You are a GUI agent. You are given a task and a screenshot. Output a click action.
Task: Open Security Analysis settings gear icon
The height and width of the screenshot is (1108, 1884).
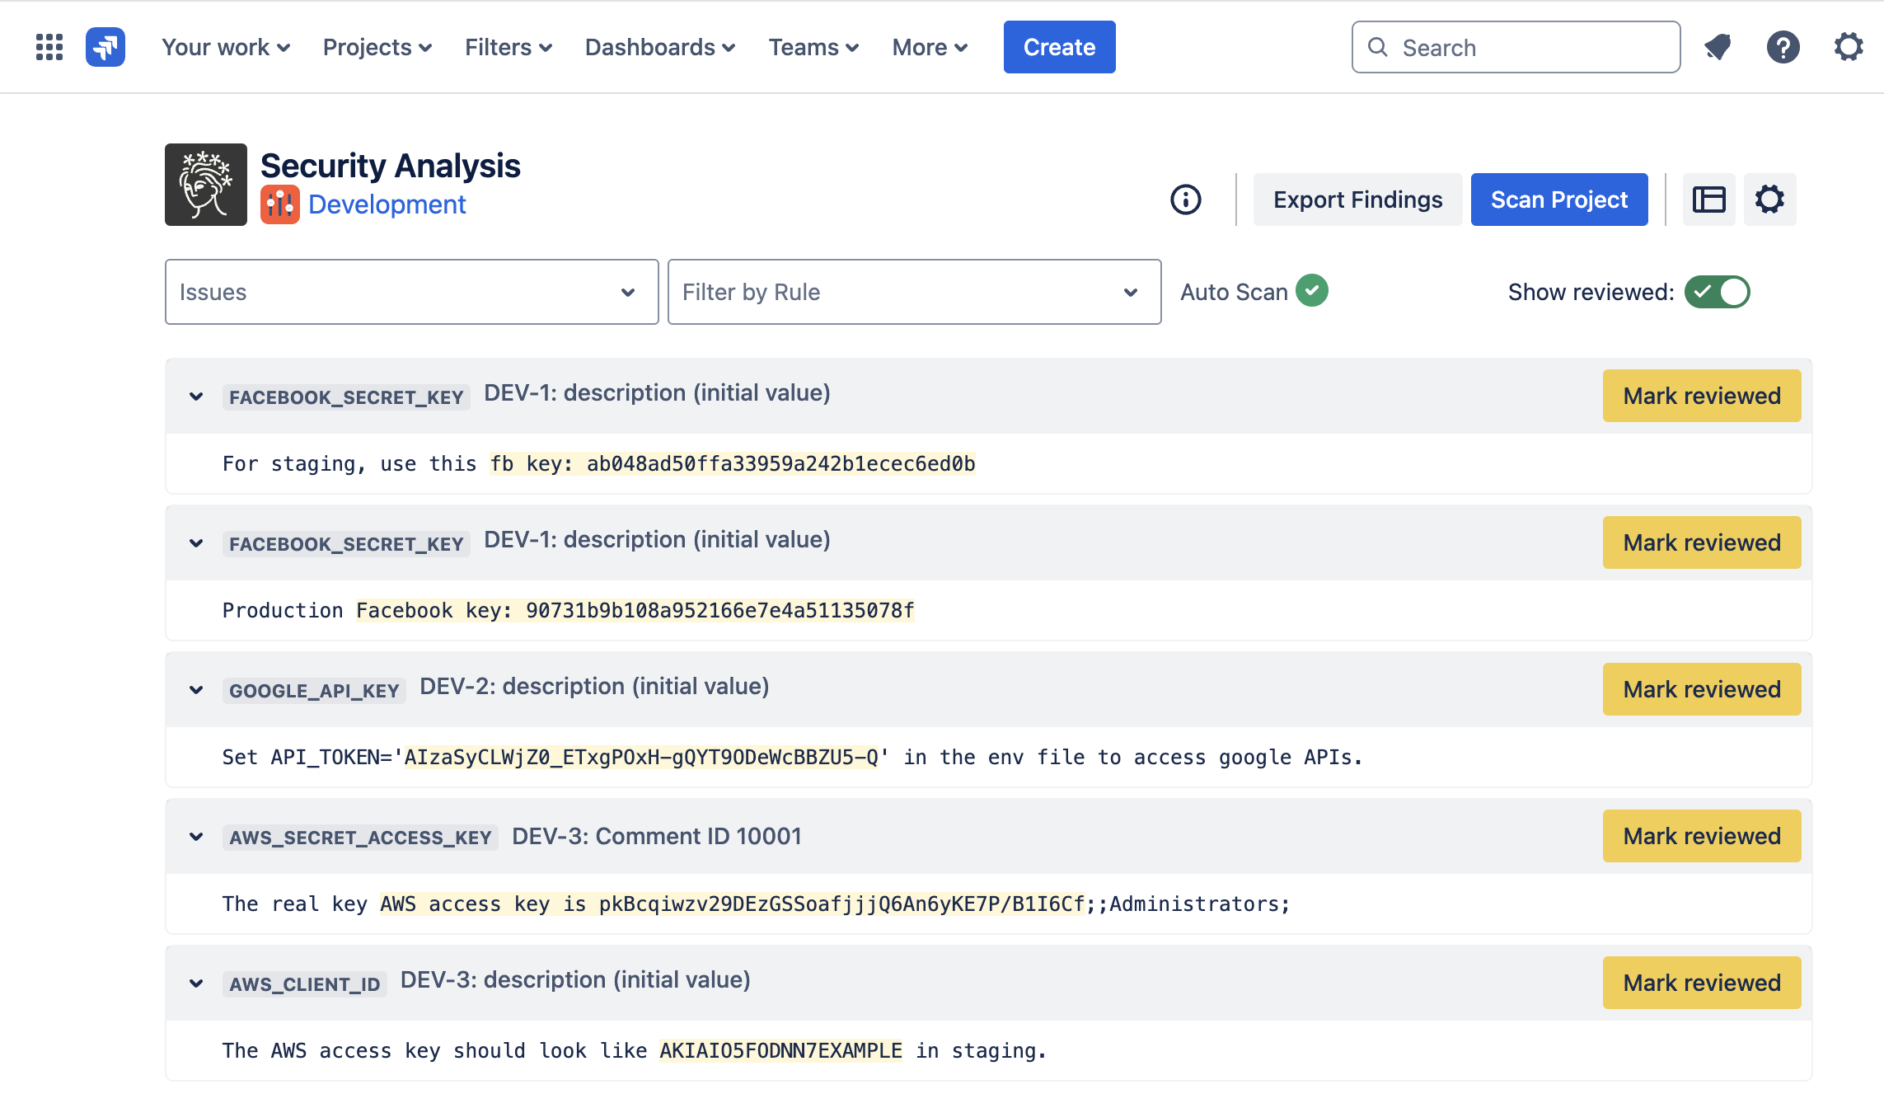[1769, 200]
